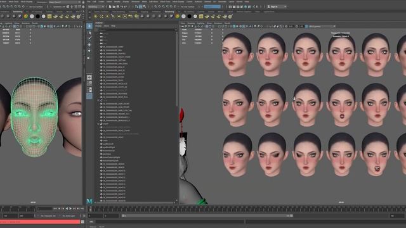
Task: Click the yellow textured square shelf icon
Action: [x=201, y=16]
